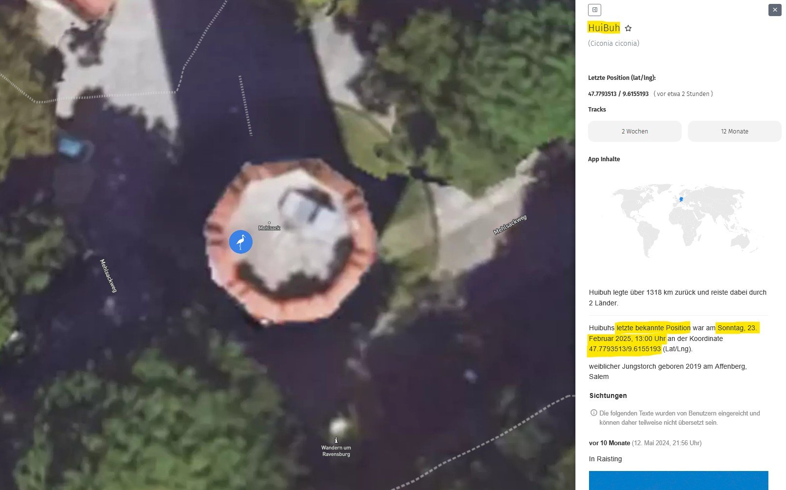Click the HuiBuh name heading
Viewport: 786px width, 490px height.
pos(604,28)
